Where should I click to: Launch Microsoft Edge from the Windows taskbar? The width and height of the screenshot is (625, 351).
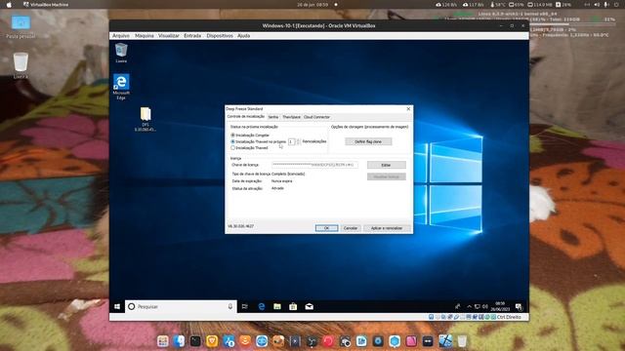point(262,306)
